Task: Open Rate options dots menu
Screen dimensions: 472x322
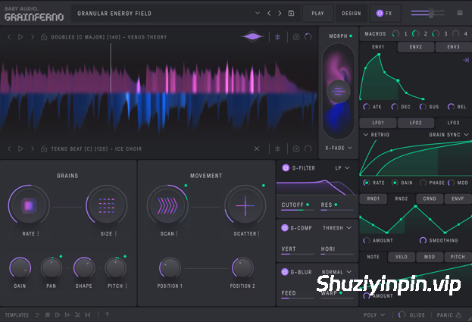Action: click(38, 234)
